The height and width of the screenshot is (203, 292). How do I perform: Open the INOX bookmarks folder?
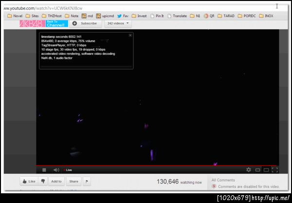[266, 16]
